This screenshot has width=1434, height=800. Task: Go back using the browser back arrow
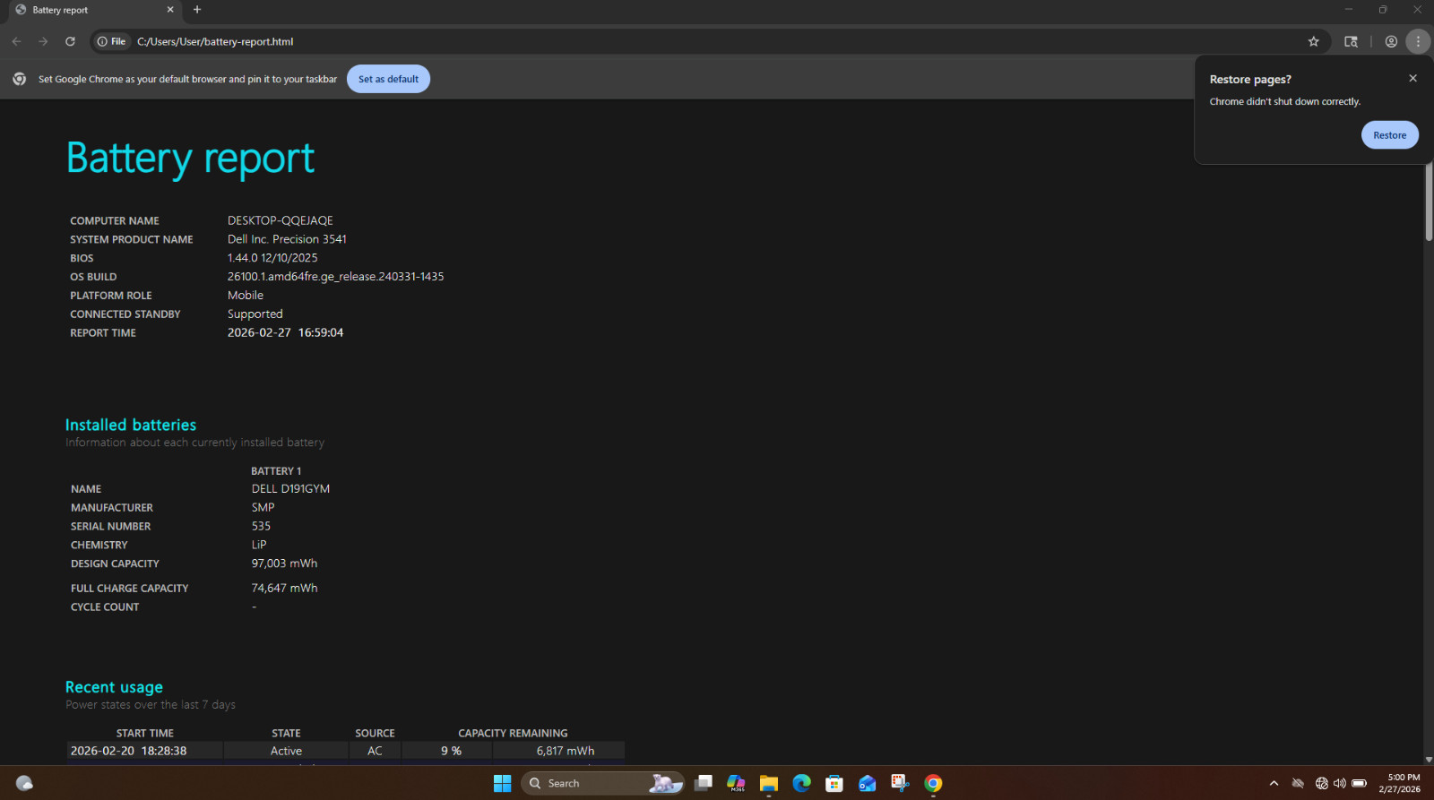[16, 41]
